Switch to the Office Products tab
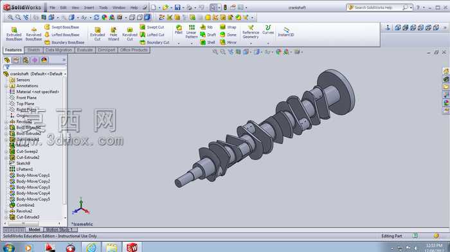The height and width of the screenshot is (252, 450). tap(134, 50)
